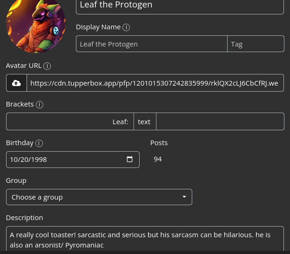
Task: Click the Brackets info icon
Action: click(40, 105)
